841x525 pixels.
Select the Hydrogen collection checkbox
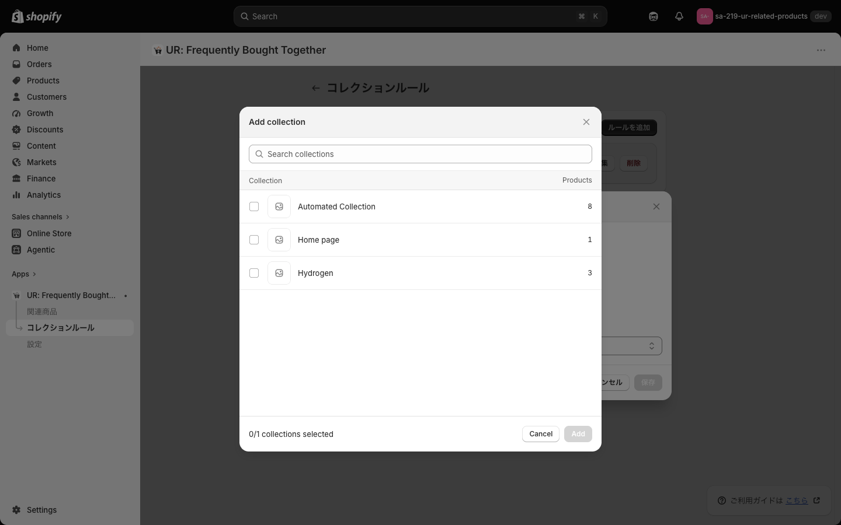(x=254, y=273)
